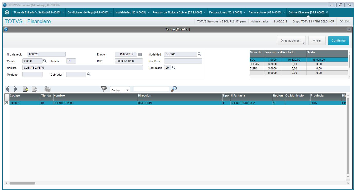Click the Cliente code field
The image size is (356, 192).
click(x=32, y=61)
